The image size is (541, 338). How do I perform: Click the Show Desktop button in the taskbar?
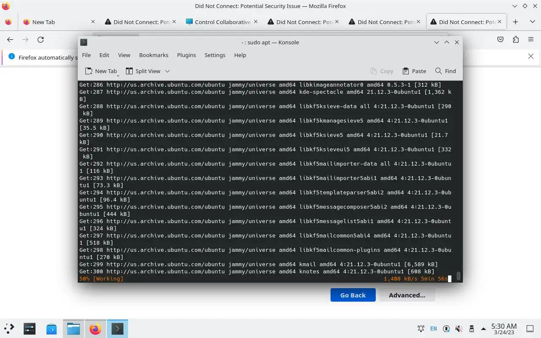point(530,328)
